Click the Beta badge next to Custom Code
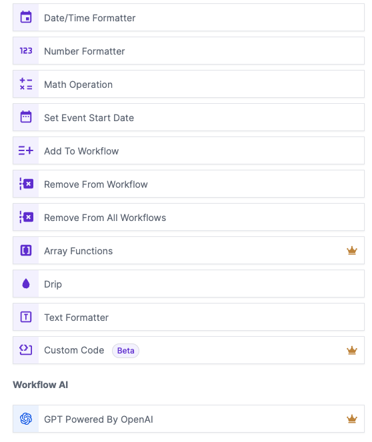The image size is (372, 442). 125,351
